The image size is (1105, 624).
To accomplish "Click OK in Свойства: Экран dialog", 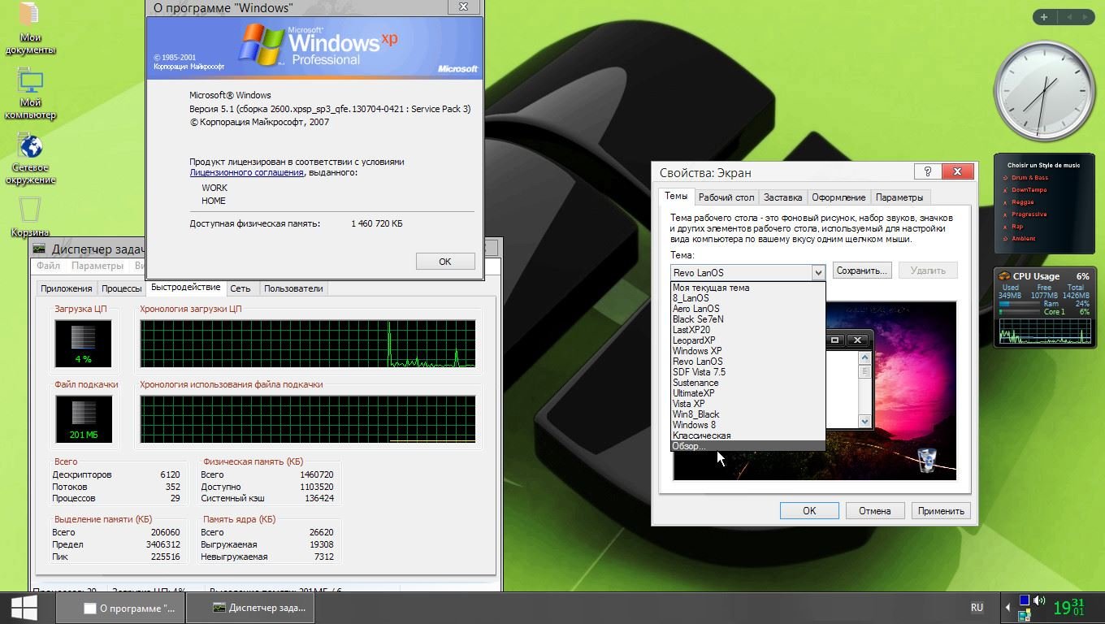I will tap(809, 510).
